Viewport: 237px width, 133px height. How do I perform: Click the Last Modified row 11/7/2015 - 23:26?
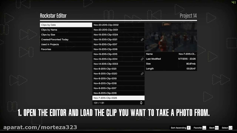point(171,59)
